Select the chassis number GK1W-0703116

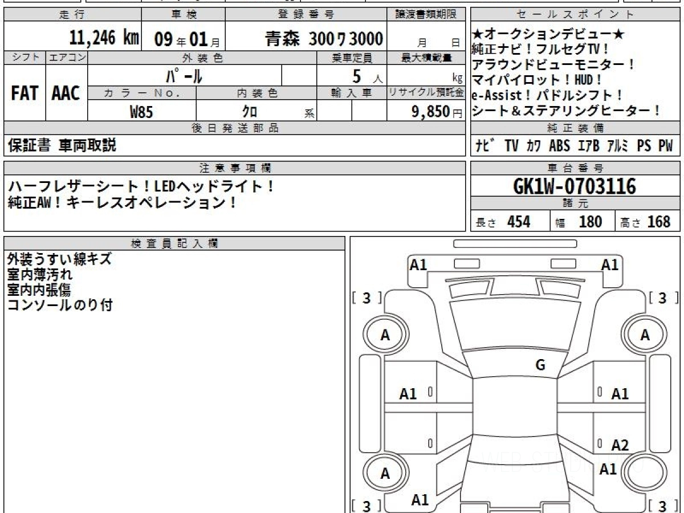pos(575,186)
